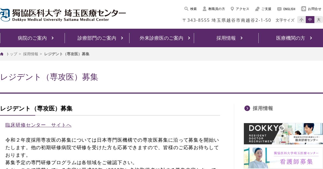This screenshot has width=323, height=169.
Task: Click the contact phone icon
Action: pos(304,9)
